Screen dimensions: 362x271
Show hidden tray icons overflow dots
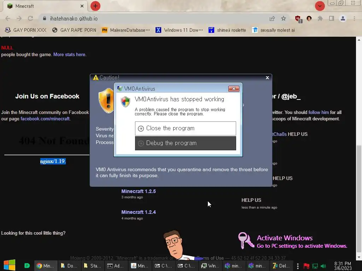[298, 266]
